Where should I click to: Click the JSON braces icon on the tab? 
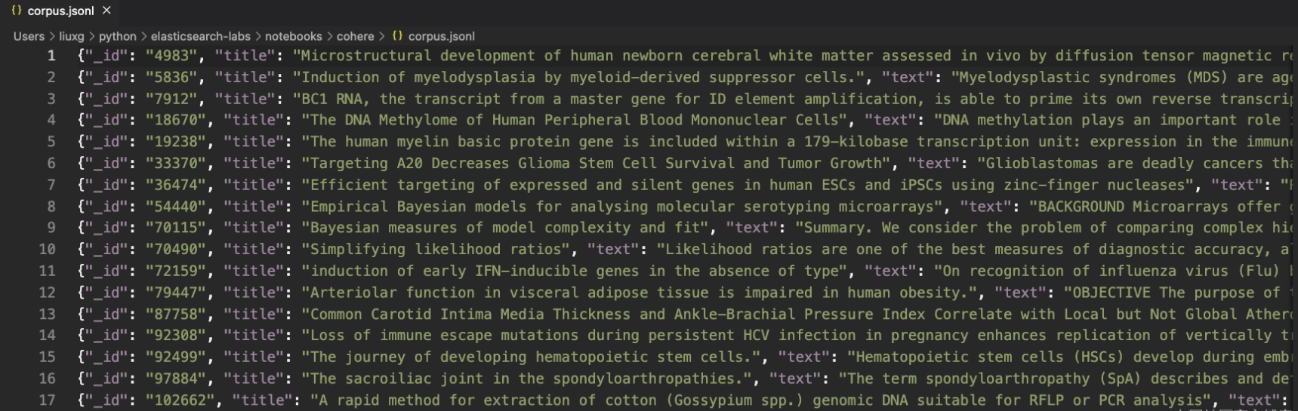click(x=17, y=11)
